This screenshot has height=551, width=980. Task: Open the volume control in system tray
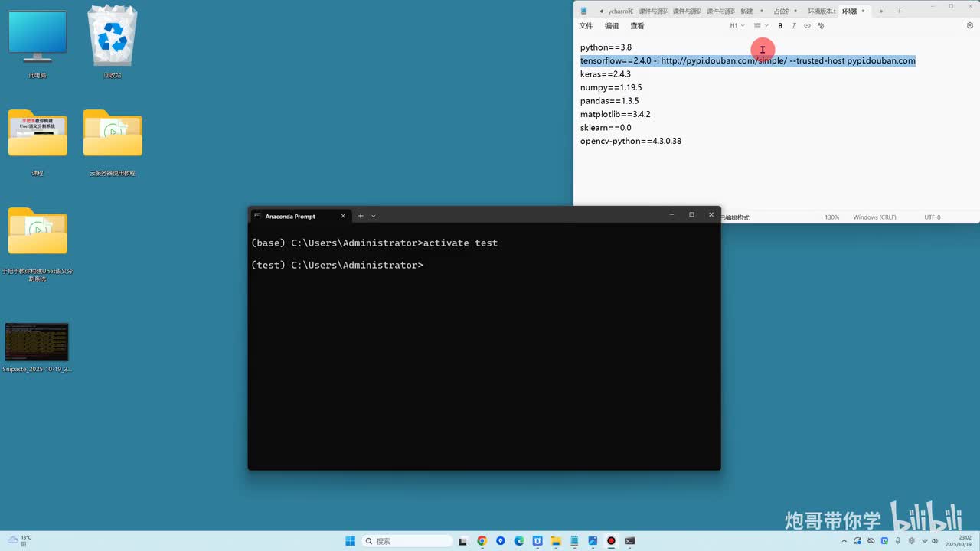click(935, 541)
